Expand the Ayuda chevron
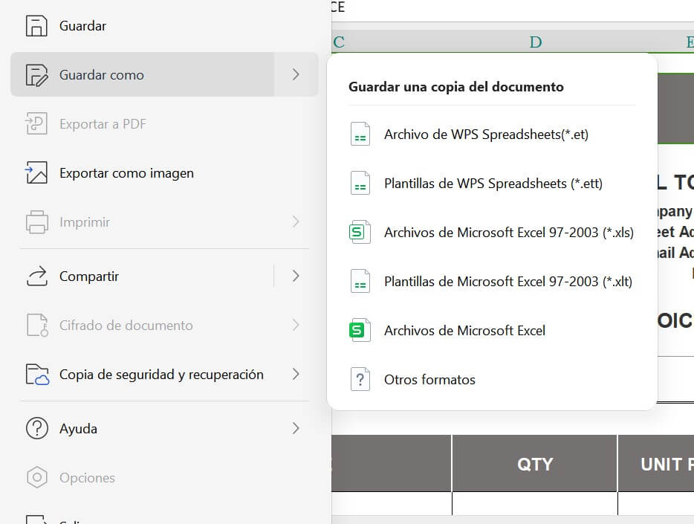Screen dimensions: 694x524 tap(296, 428)
